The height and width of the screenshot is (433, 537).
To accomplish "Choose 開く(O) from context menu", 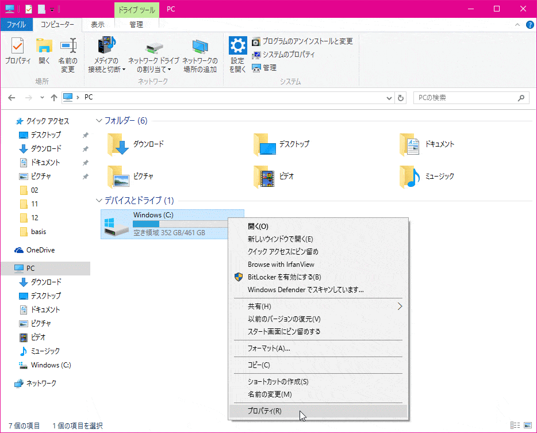I will pos(319,227).
